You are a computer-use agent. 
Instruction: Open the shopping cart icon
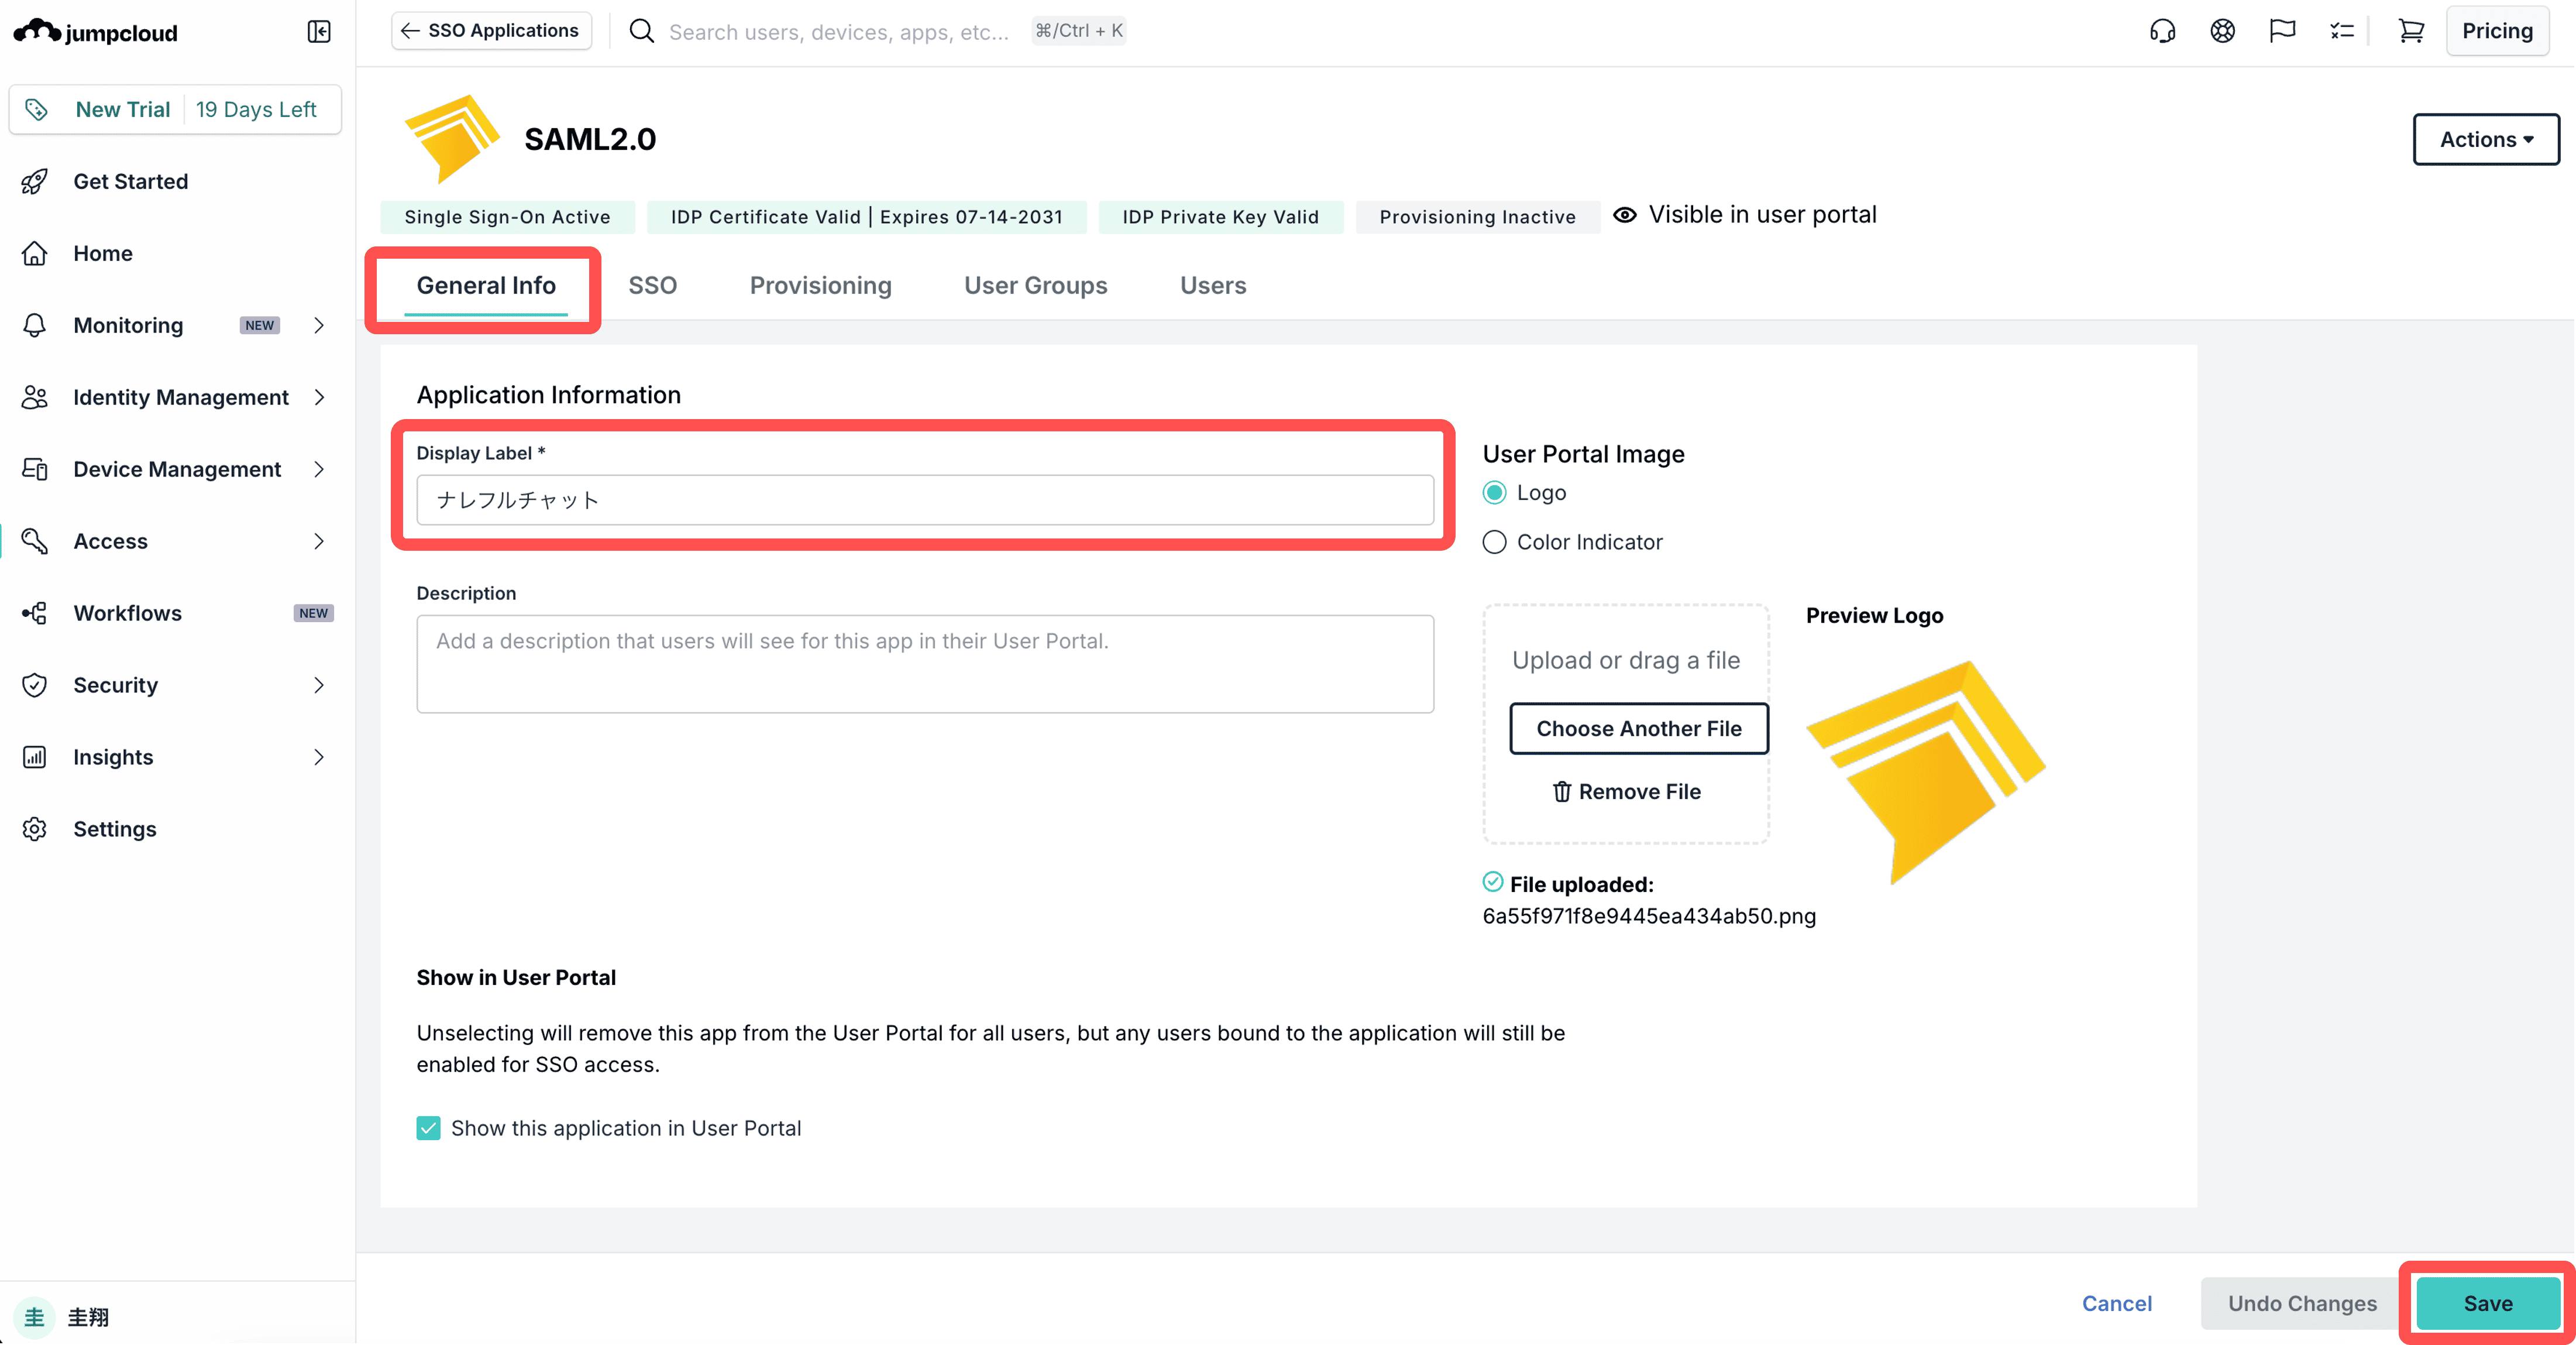tap(2411, 31)
